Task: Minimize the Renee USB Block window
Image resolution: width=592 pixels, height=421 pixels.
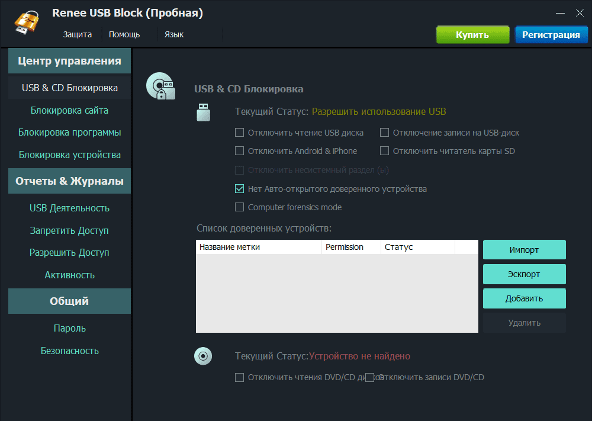Action: click(559, 12)
